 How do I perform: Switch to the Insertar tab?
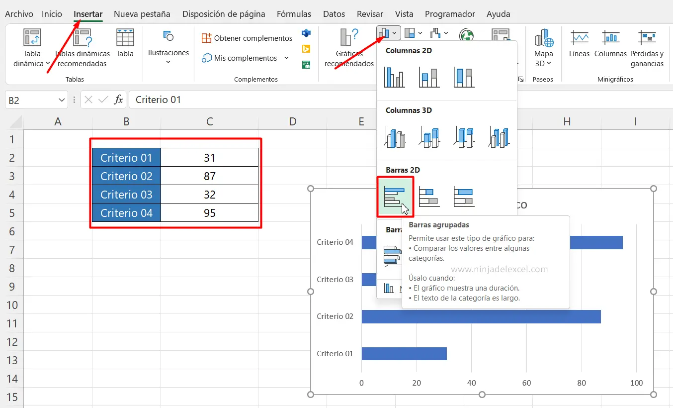point(88,14)
